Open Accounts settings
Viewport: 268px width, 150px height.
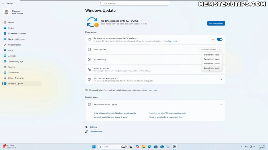[13, 56]
